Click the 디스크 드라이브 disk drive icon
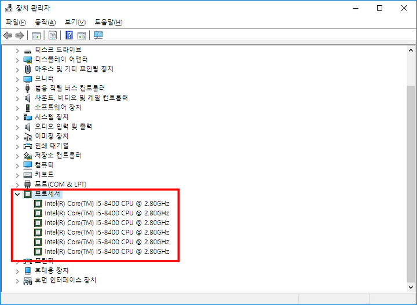The width and height of the screenshot is (417, 305). click(x=28, y=50)
